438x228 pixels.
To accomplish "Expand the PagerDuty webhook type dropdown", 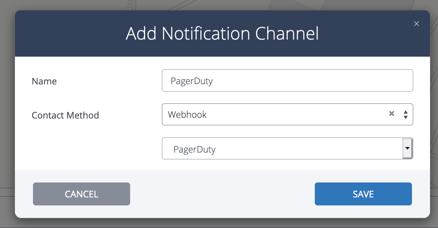I will pyautogui.click(x=407, y=148).
